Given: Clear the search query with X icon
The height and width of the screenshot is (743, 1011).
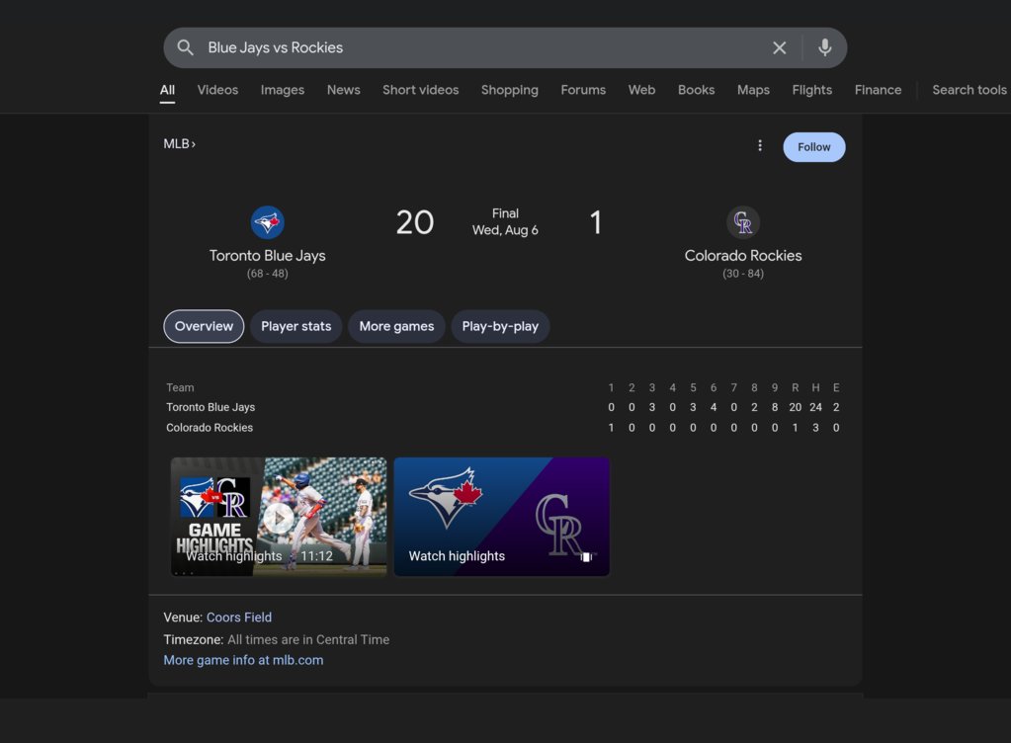Looking at the screenshot, I should [779, 47].
